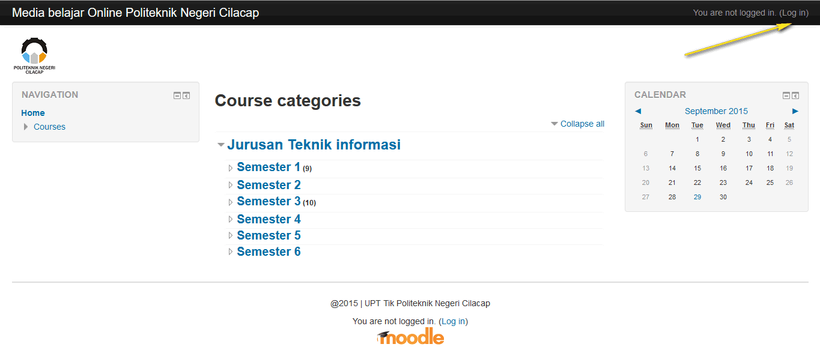The width and height of the screenshot is (820, 347).
Task: Dock the Calendar block
Action: pyautogui.click(x=795, y=95)
